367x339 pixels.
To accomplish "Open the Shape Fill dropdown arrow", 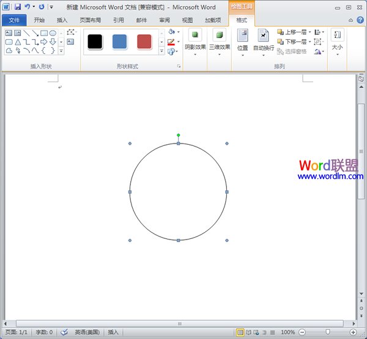I will pyautogui.click(x=179, y=32).
